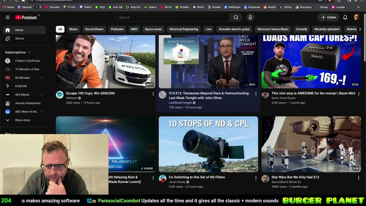Click LastWeekTonight channel avatar beside S10 E12
This screenshot has height=206, width=366.
pos(162,95)
